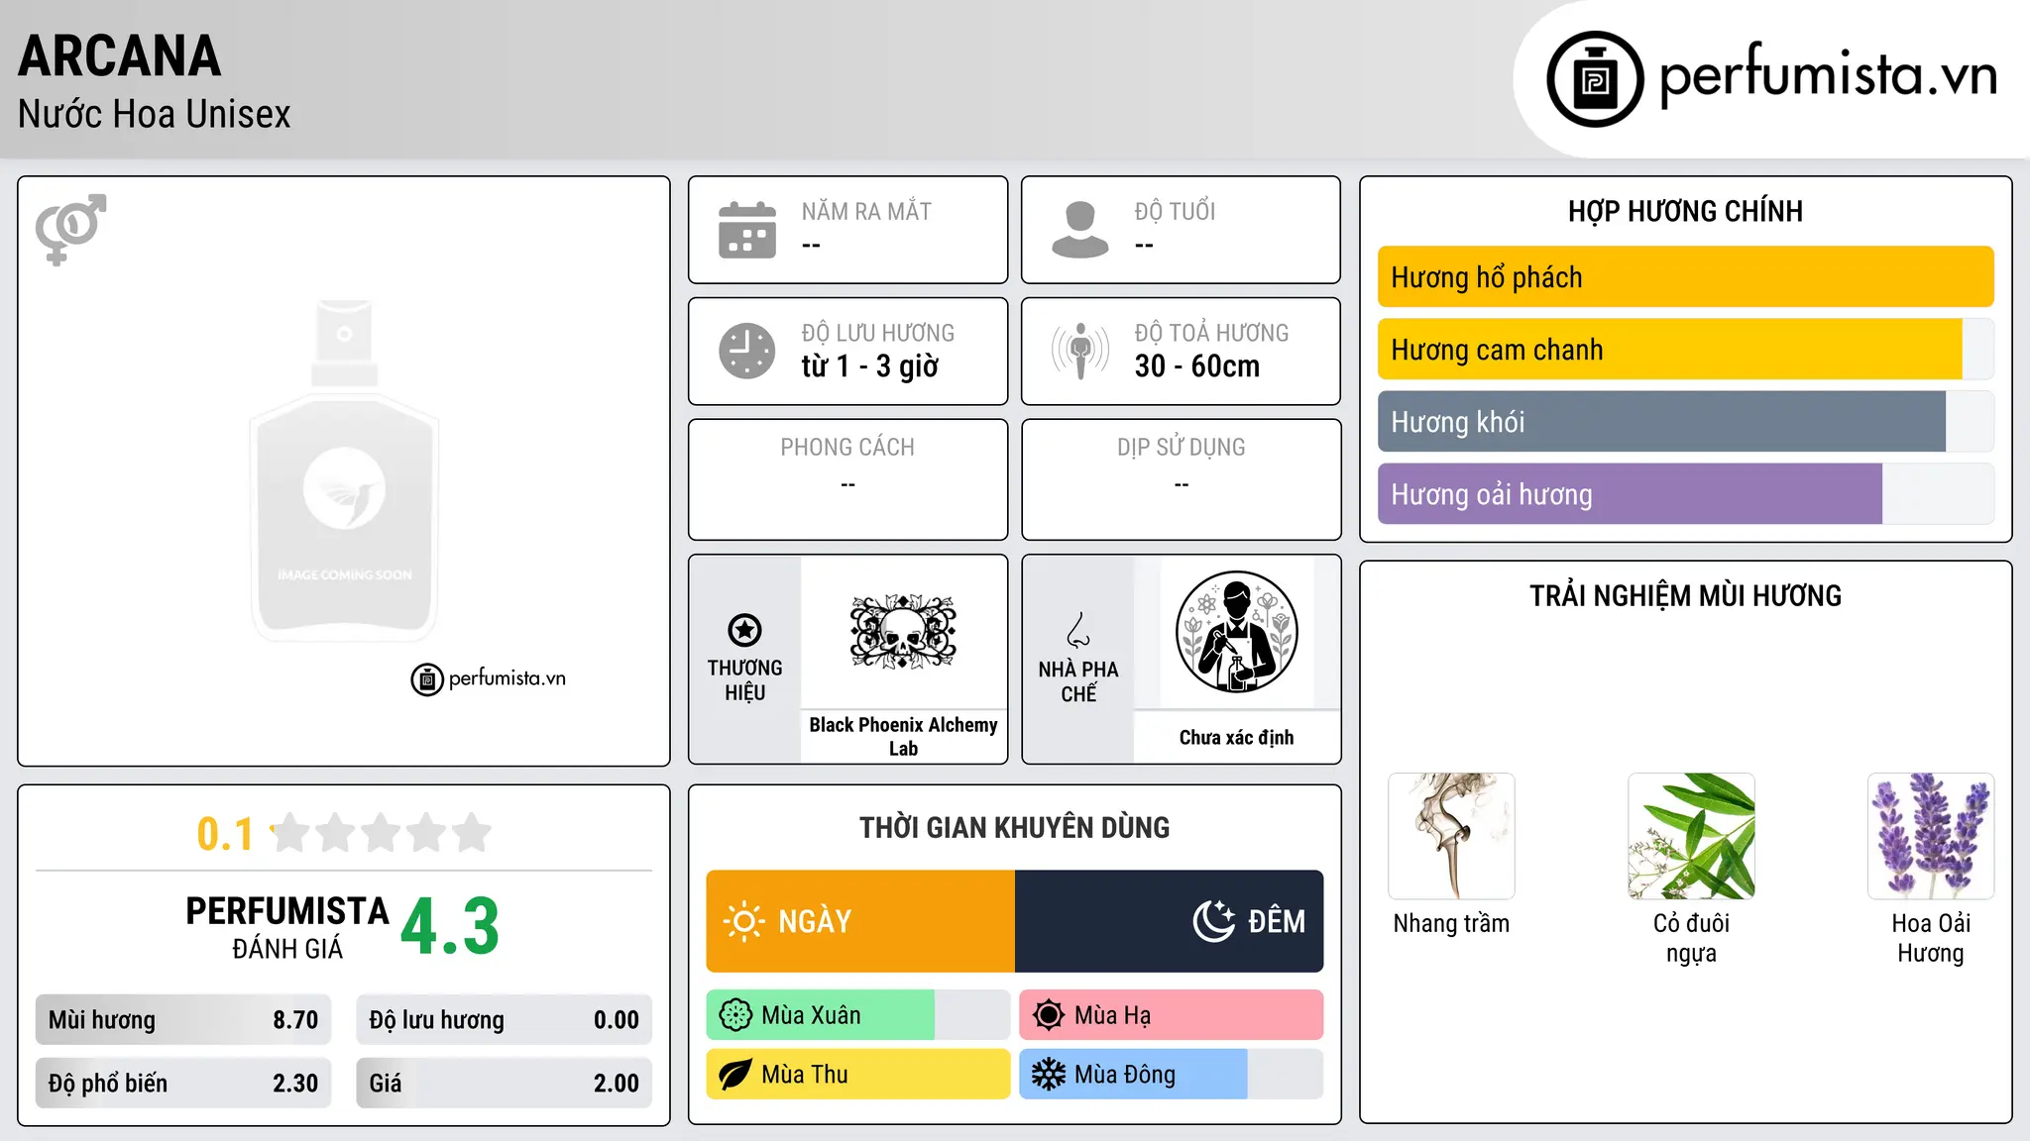
Task: Open the Hoa Oải Hương lavender image
Action: pos(1931,836)
